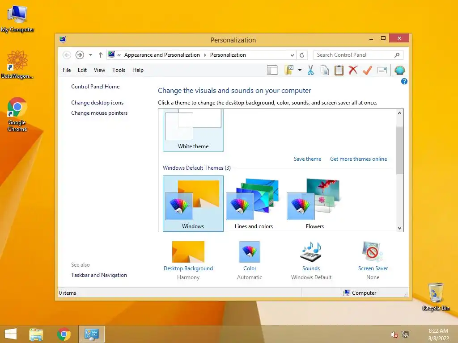Click inside the Search Control Panel field
The height and width of the screenshot is (343, 458).
click(358, 55)
